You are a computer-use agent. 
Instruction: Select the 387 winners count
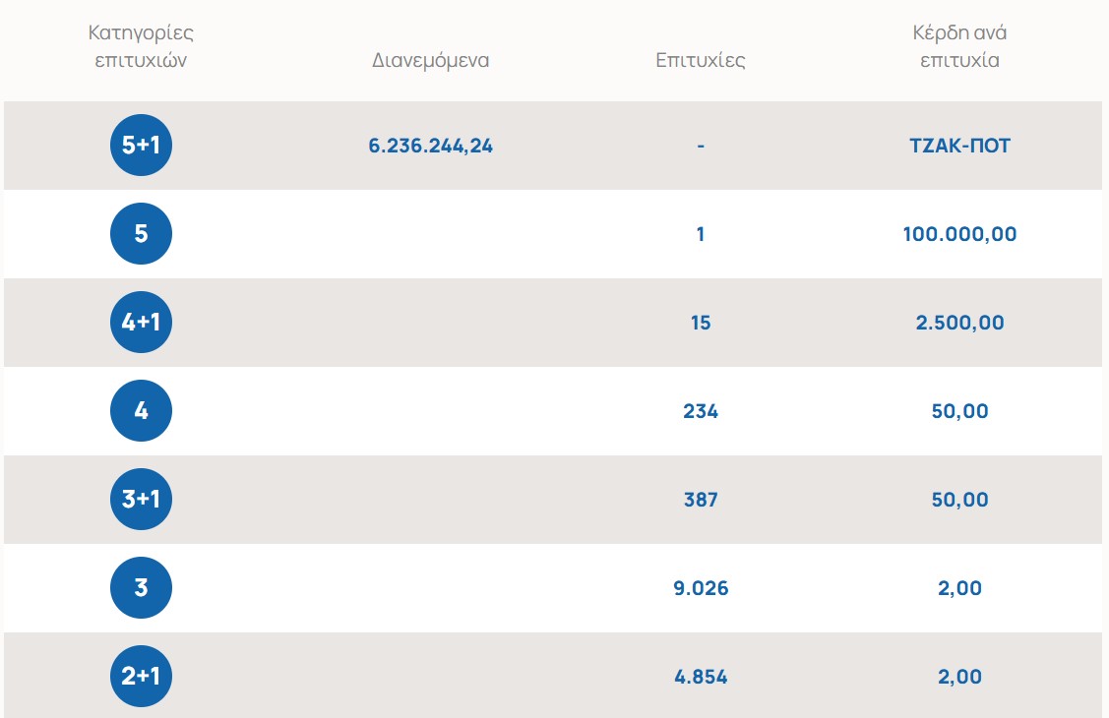pyautogui.click(x=701, y=500)
